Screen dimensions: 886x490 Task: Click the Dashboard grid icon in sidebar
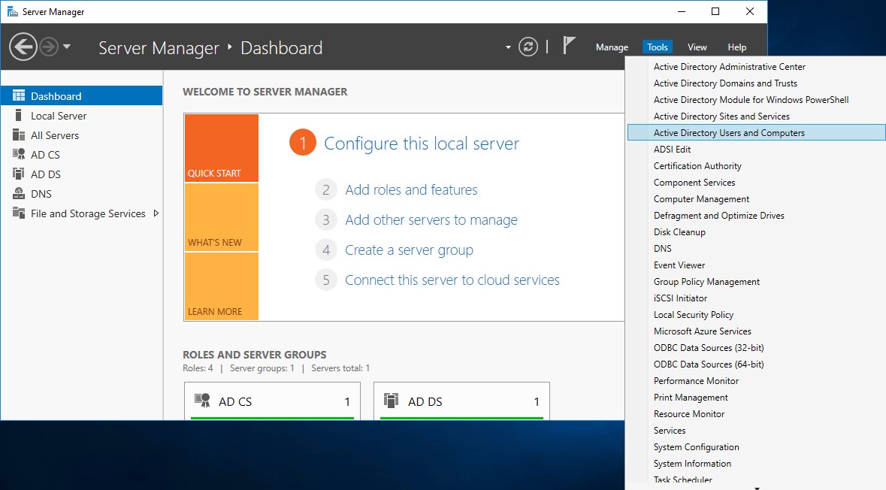[x=19, y=95]
